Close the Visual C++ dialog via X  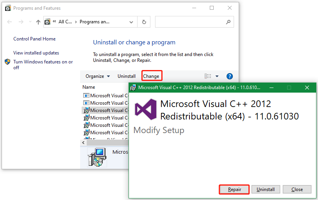pyautogui.click(x=307, y=88)
